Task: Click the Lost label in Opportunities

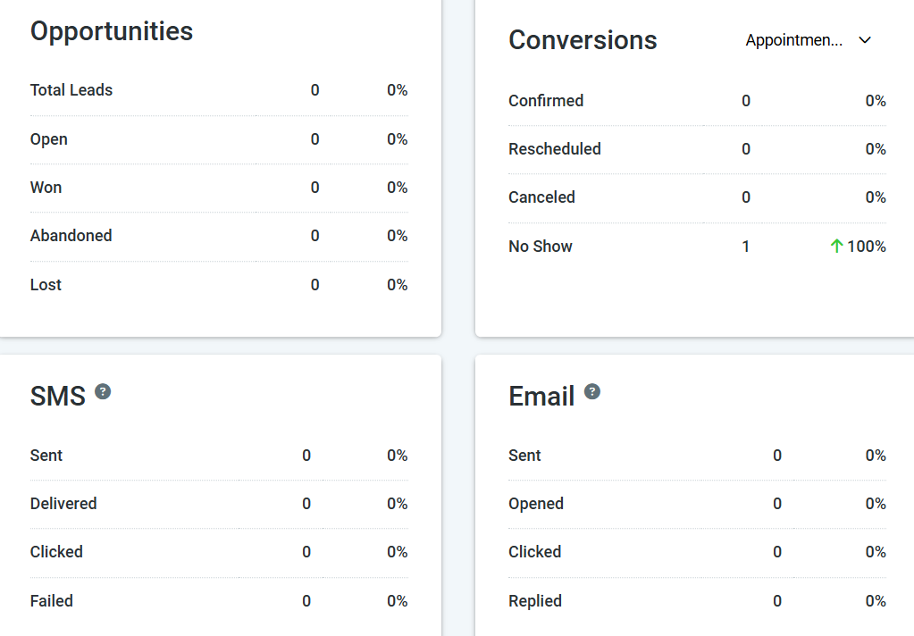Action: pos(46,285)
